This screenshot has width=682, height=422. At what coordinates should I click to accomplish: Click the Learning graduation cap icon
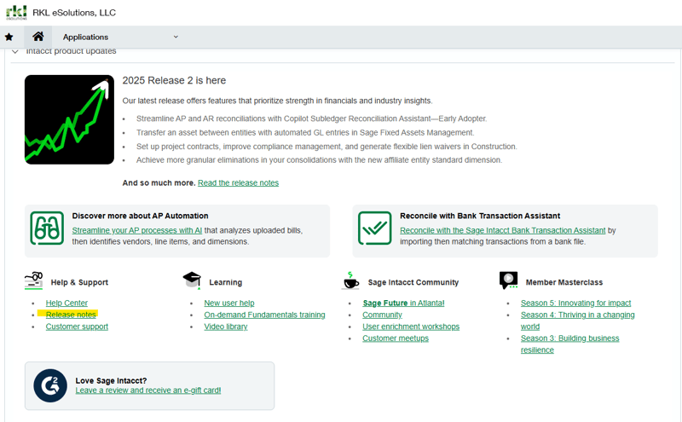pyautogui.click(x=192, y=280)
